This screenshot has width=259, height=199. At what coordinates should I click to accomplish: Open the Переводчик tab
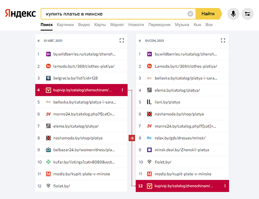tap(159, 25)
